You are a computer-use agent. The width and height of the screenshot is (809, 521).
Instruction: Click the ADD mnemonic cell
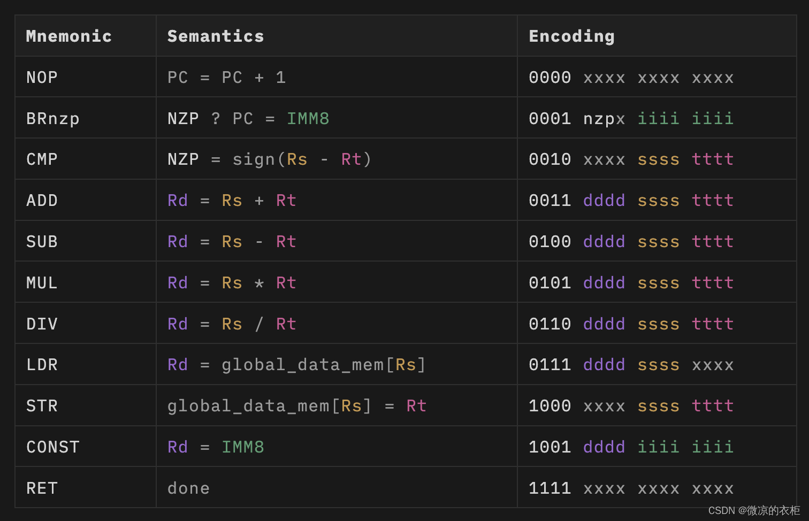click(42, 201)
